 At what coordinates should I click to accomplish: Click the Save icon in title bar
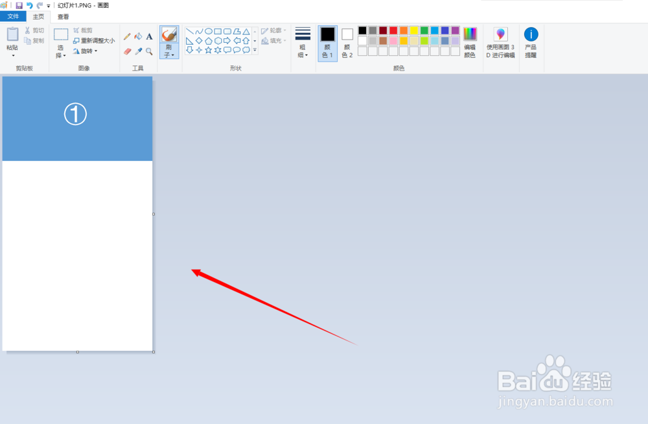[19, 5]
